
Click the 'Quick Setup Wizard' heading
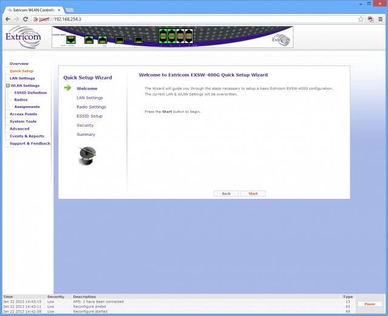(x=87, y=78)
